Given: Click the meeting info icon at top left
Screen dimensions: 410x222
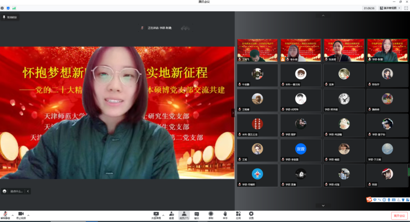Looking at the screenshot, I should (x=2, y=8).
